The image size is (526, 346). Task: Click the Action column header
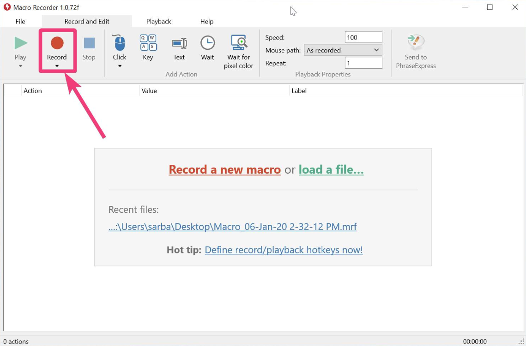tap(80, 91)
